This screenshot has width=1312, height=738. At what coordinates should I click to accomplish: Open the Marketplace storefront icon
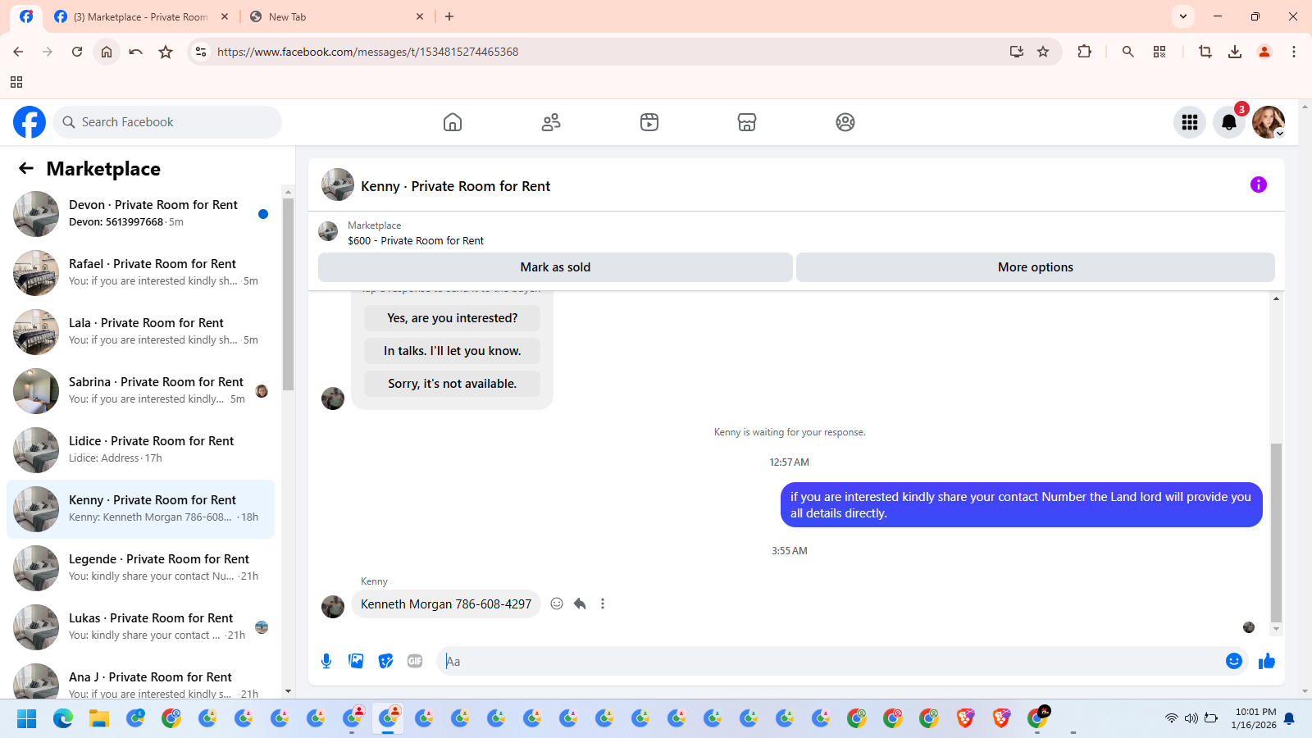pyautogui.click(x=747, y=122)
